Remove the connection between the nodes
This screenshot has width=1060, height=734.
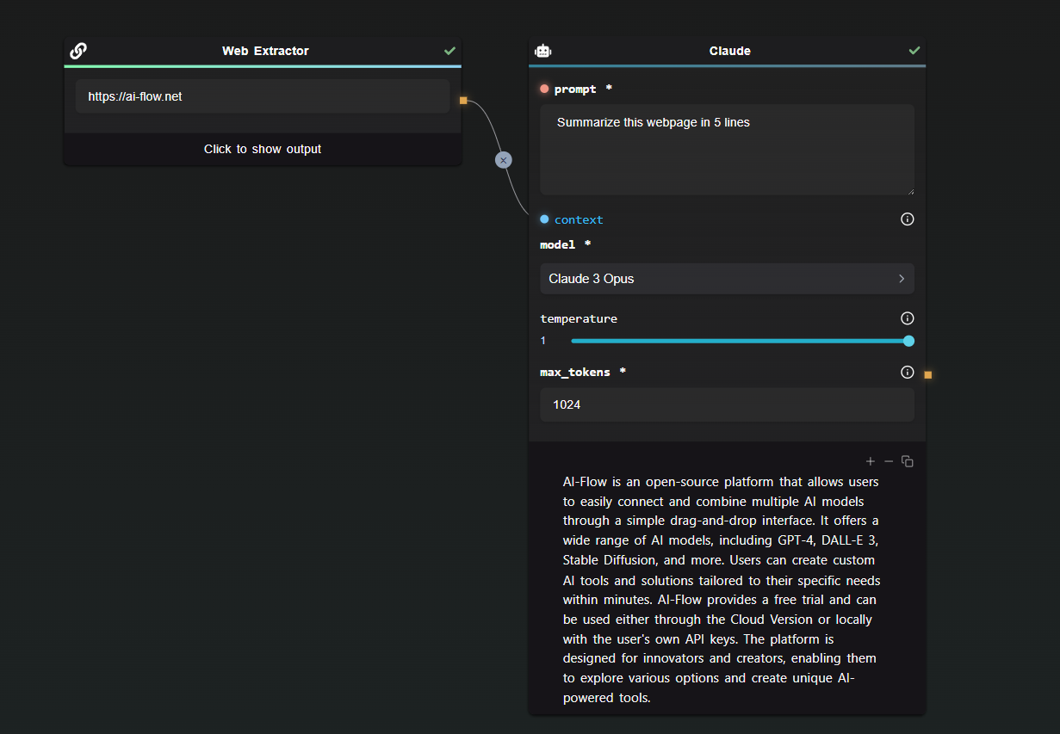[x=504, y=160]
